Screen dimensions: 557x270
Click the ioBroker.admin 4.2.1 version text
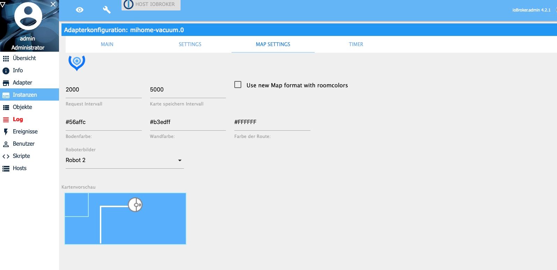[x=531, y=10]
